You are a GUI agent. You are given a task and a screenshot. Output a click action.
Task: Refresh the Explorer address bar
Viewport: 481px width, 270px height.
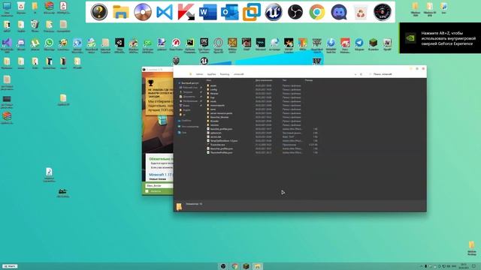point(361,74)
